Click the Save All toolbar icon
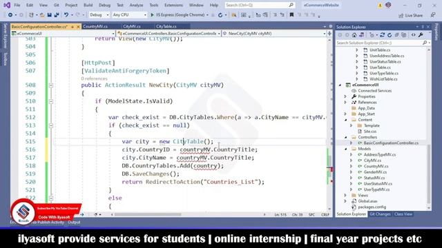This screenshot has height=248, width=442. tap(57, 15)
